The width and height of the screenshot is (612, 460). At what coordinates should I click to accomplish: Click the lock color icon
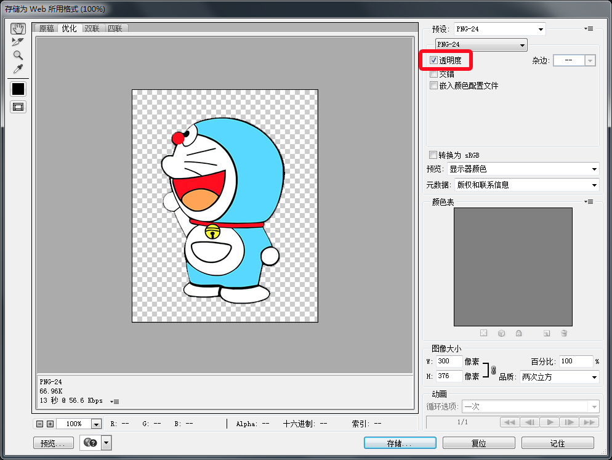(518, 333)
